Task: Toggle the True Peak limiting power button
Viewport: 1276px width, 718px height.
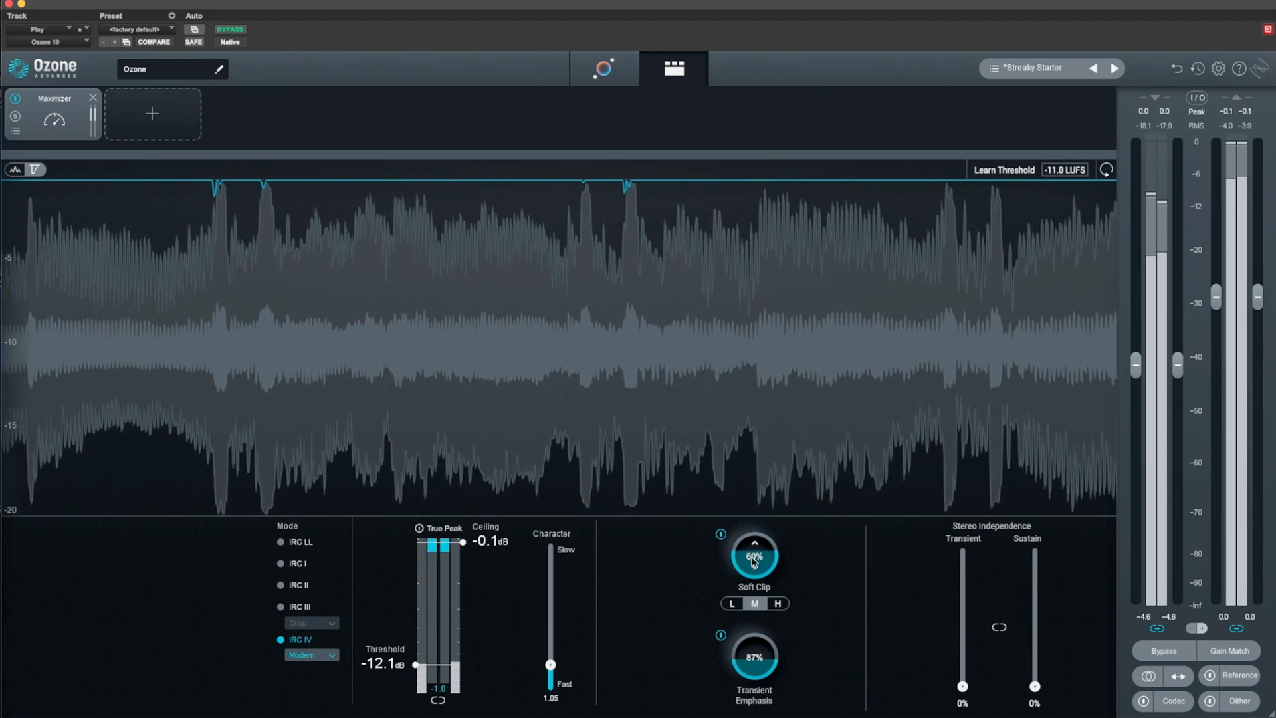Action: [x=419, y=529]
